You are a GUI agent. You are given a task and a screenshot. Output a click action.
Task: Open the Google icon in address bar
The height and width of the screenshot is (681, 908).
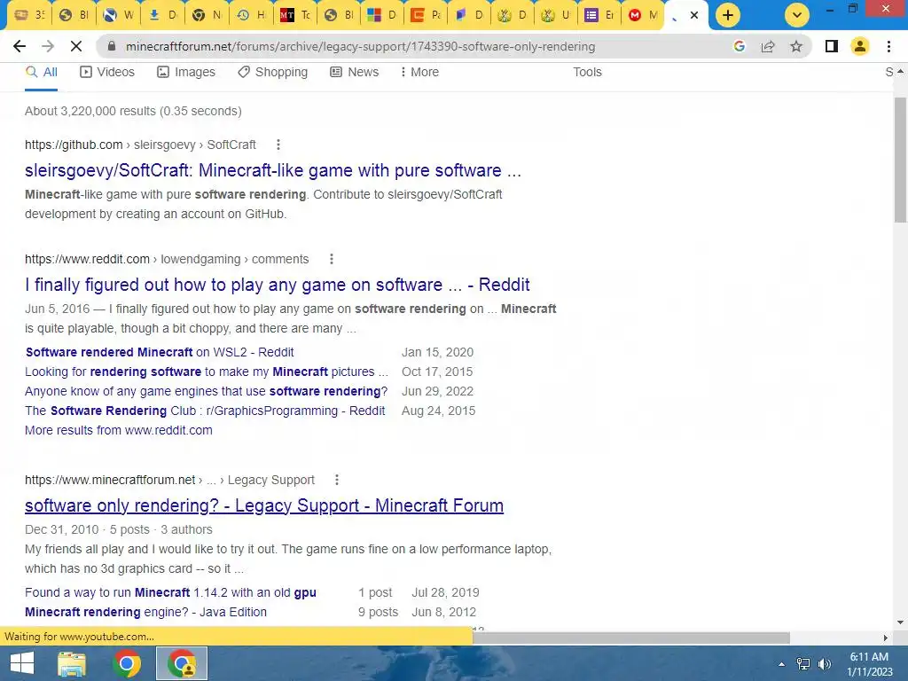pos(739,46)
